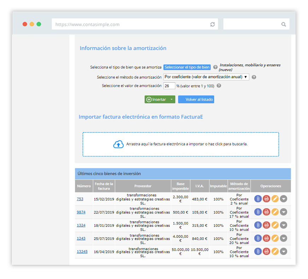
Task: Expand more operations menu for invoice 13245
Action: tap(283, 251)
